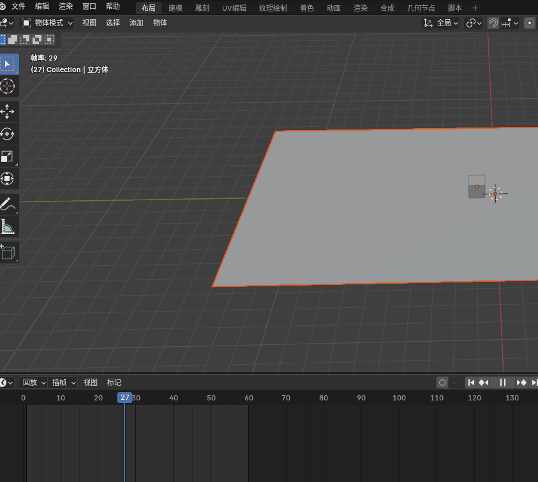Open the 编辑 menu

pyautogui.click(x=42, y=6)
